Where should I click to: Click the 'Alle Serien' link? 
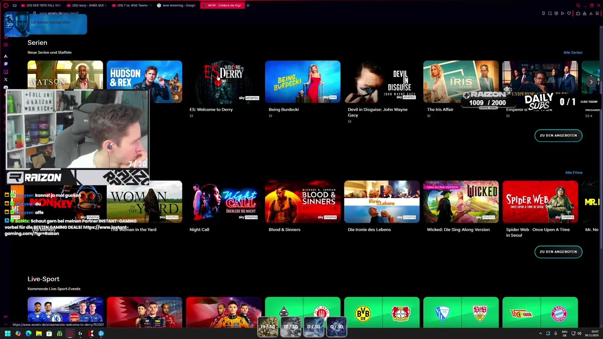[x=573, y=52]
